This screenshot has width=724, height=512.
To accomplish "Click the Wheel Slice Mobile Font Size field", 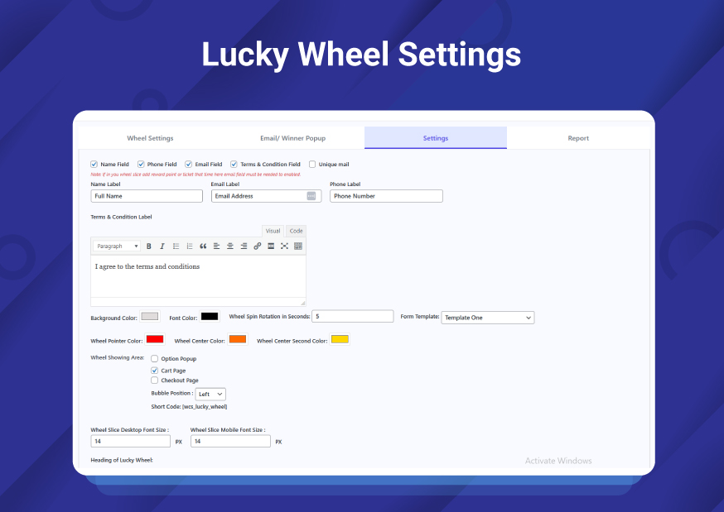I will (230, 441).
